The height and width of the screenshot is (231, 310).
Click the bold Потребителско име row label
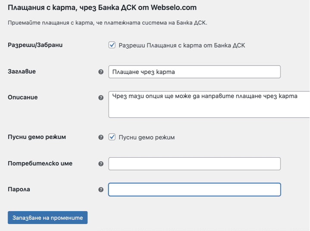point(40,163)
